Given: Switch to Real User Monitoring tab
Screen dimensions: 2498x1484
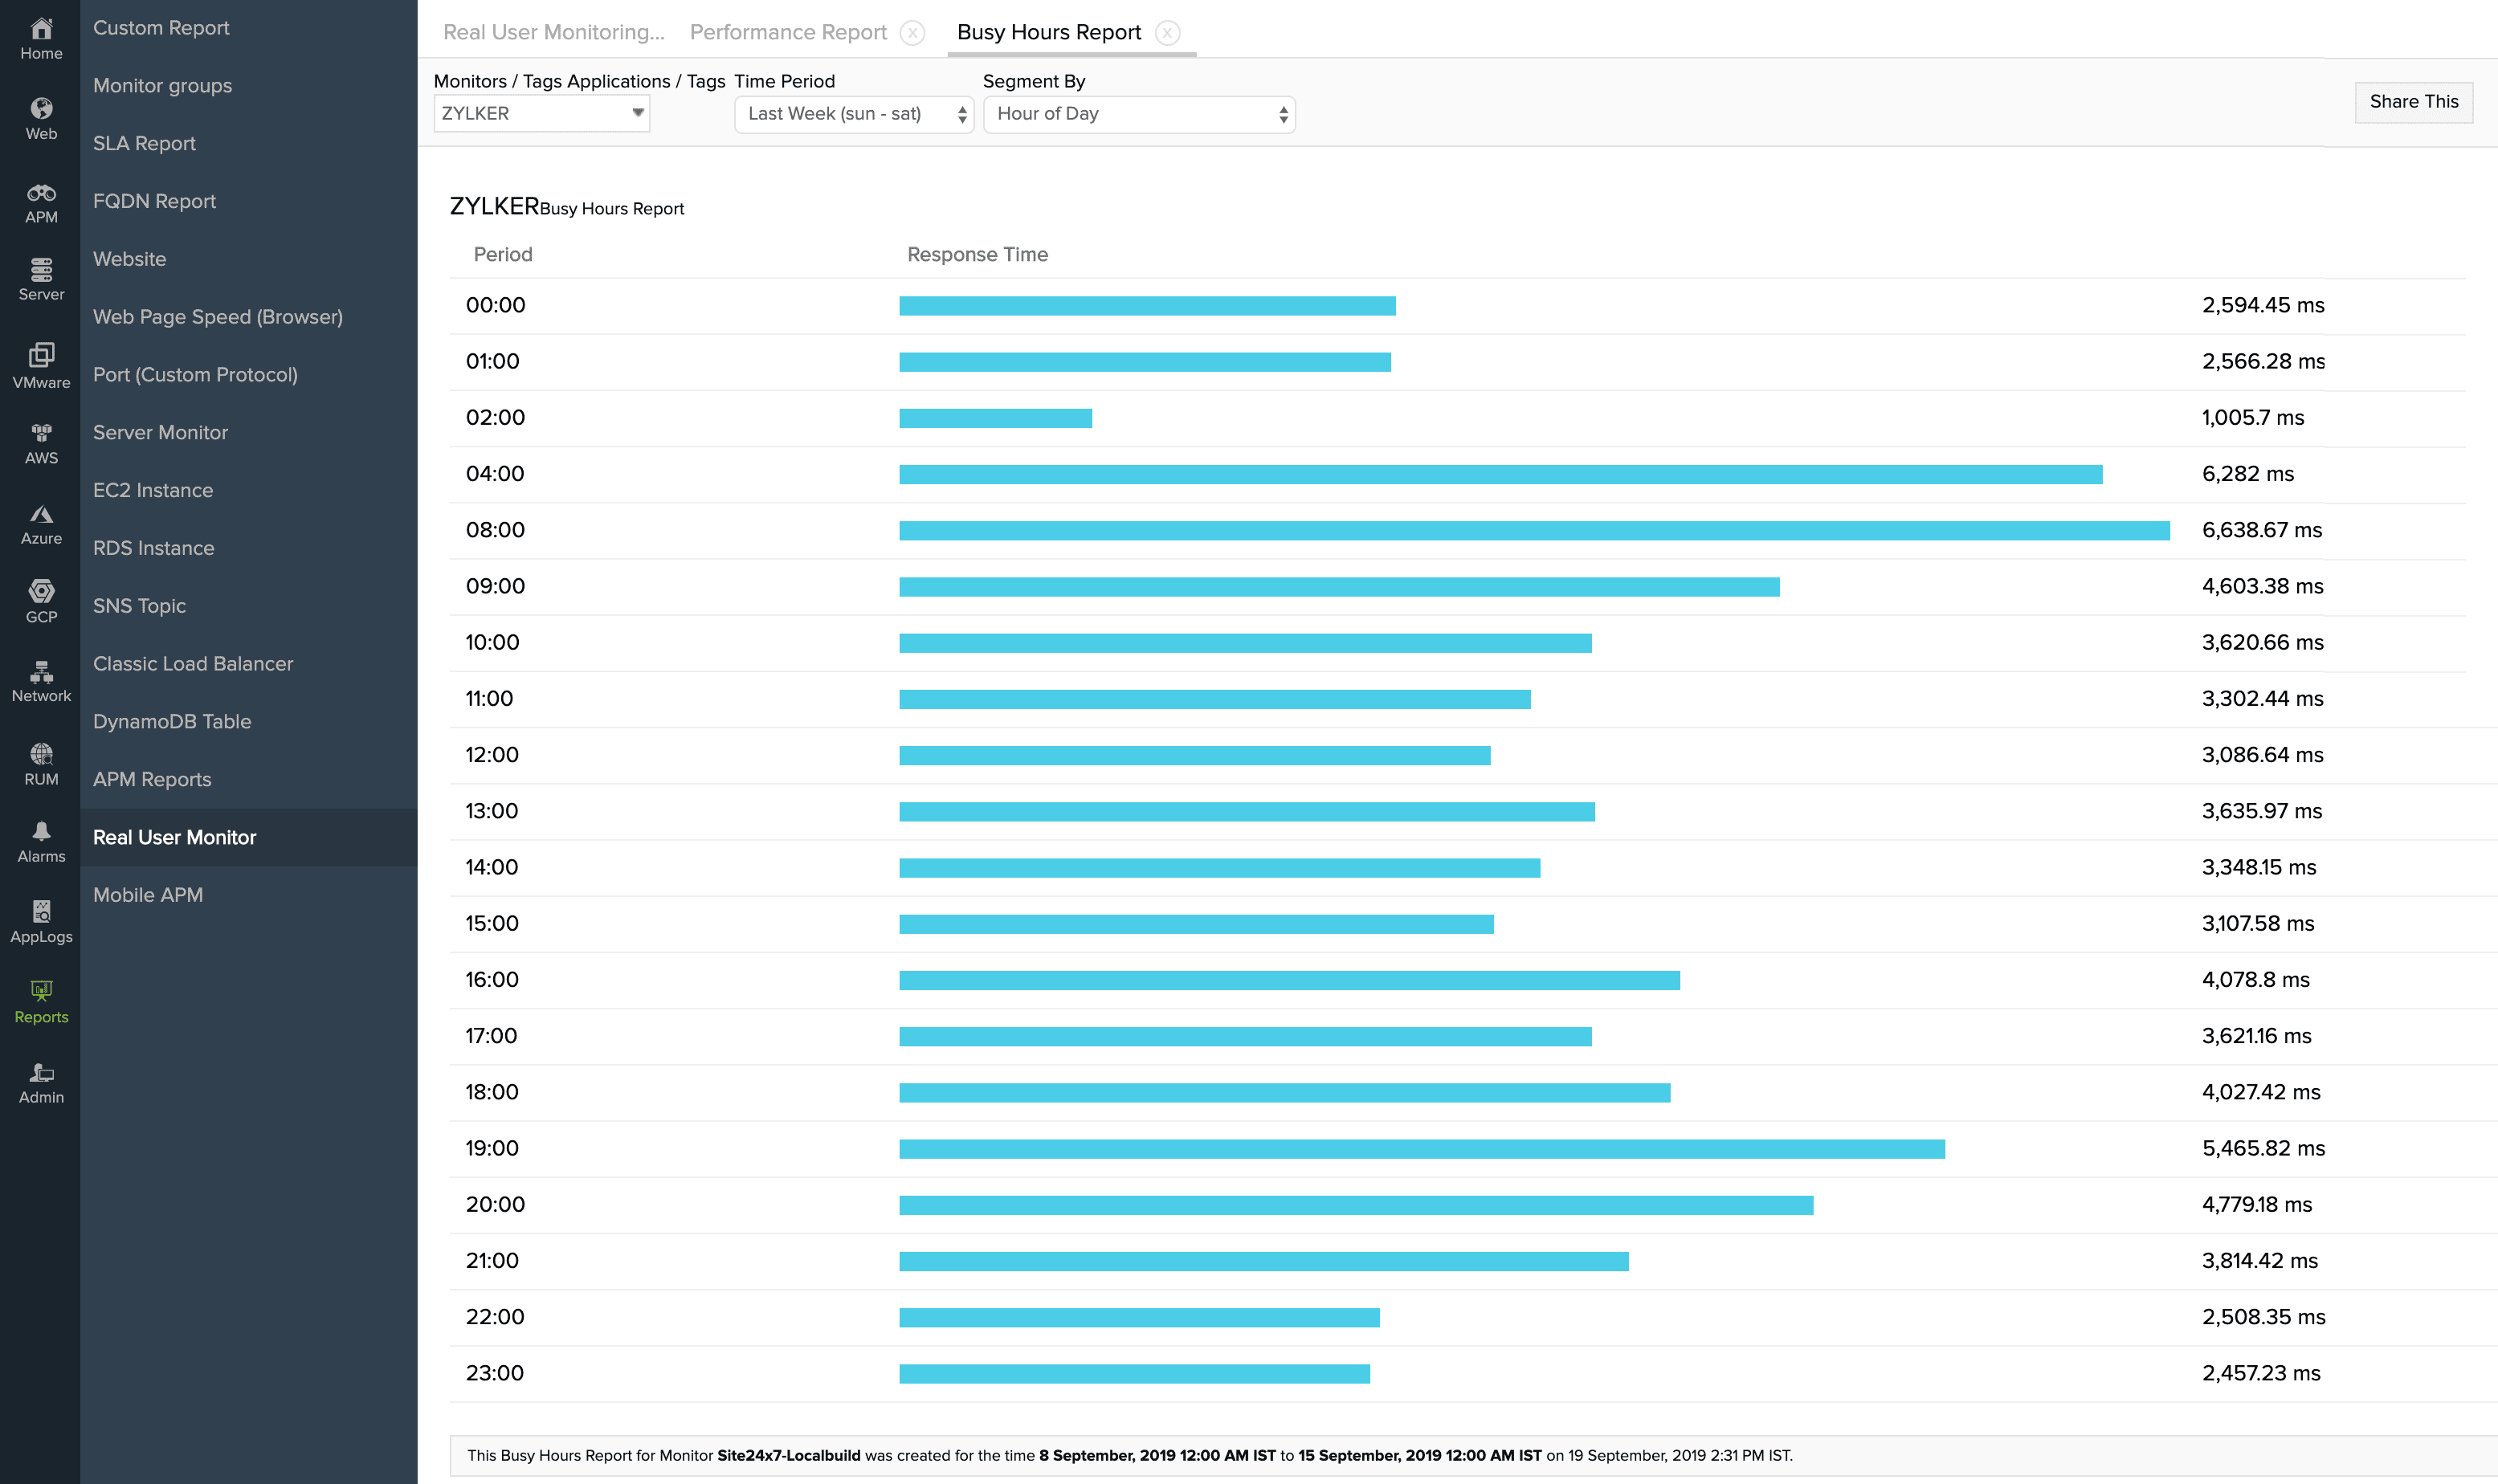Looking at the screenshot, I should (553, 33).
